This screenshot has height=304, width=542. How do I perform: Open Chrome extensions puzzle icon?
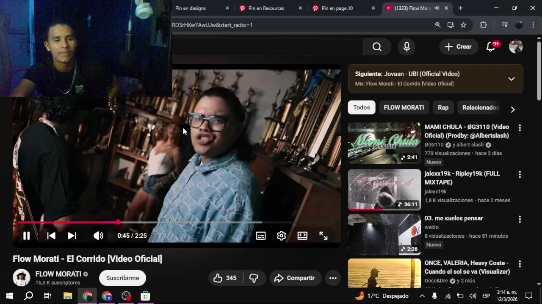point(484,25)
